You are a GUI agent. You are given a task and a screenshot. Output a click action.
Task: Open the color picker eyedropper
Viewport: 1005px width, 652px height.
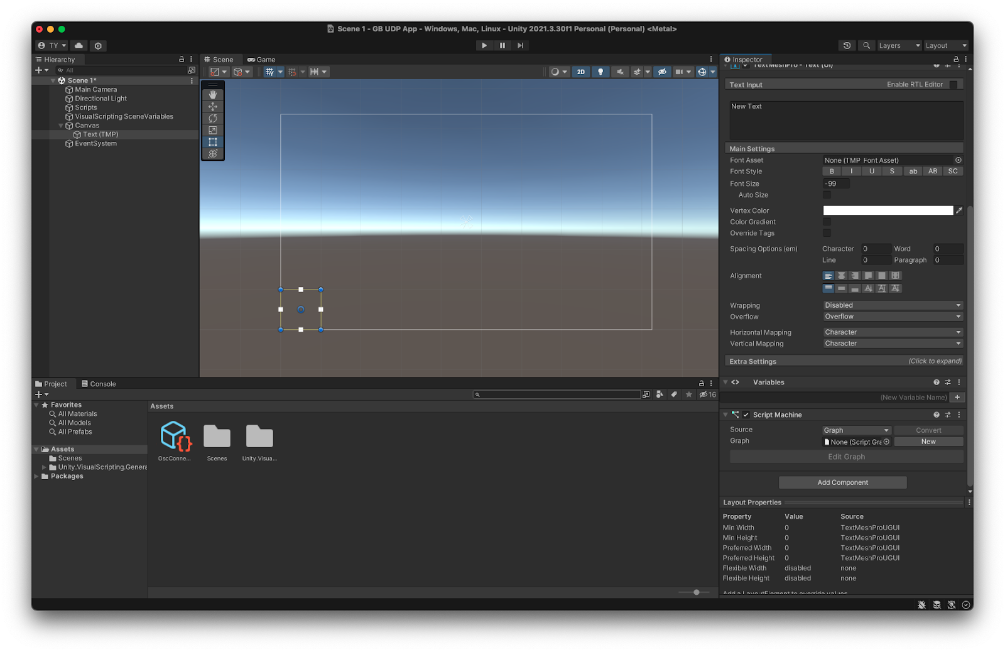pyautogui.click(x=959, y=210)
